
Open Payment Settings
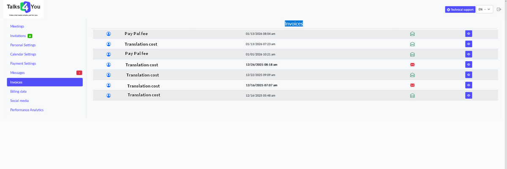coord(23,63)
